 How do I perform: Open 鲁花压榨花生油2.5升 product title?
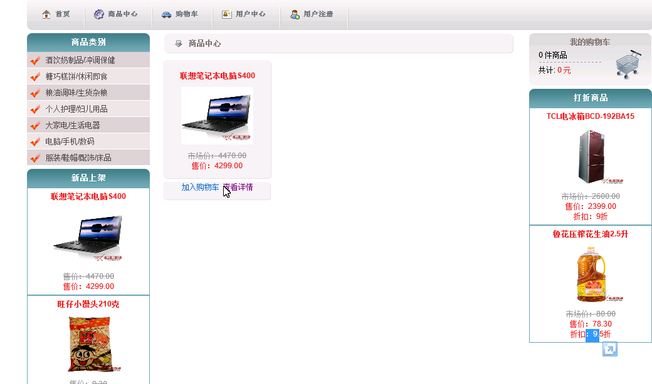point(591,235)
